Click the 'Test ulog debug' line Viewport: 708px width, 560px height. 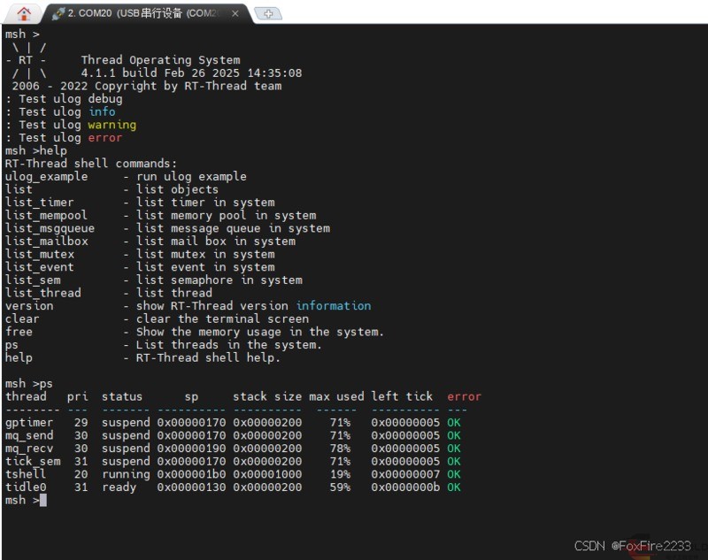pos(64,99)
